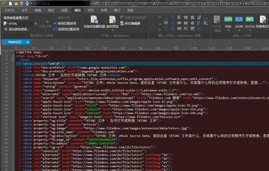Click the column ruler above the editor
Image resolution: width=269 pixels, height=171 pixels.
click(x=141, y=48)
